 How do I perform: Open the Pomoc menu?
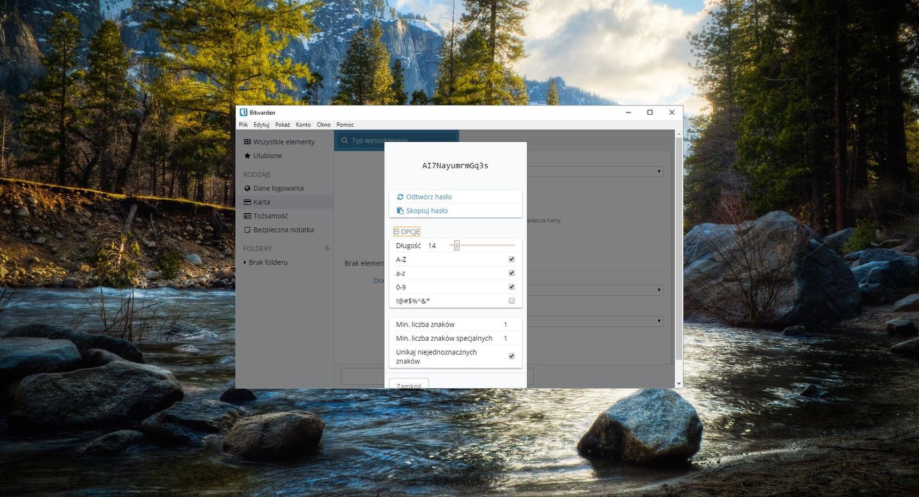345,125
